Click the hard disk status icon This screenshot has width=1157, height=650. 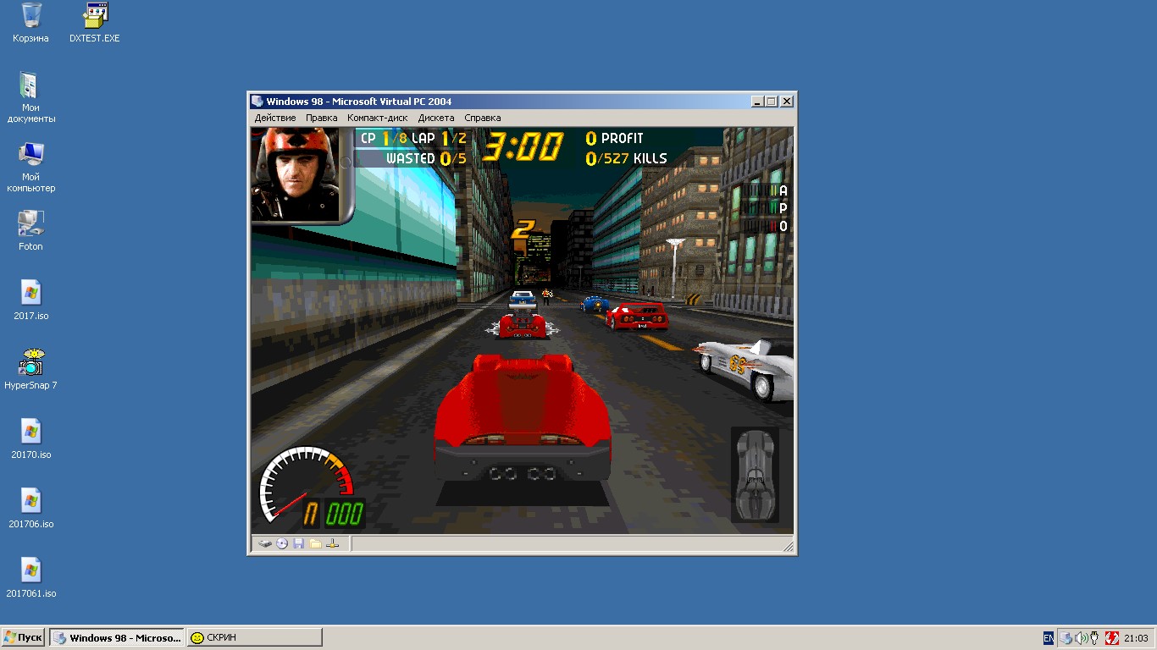(x=265, y=543)
